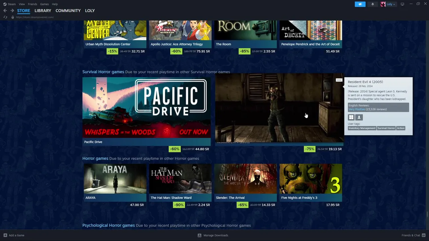This screenshot has width=429, height=241.
Task: Open the Help menu
Action: click(x=55, y=4)
